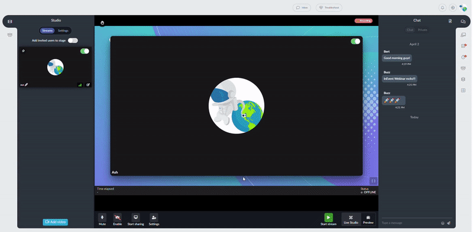Click the Add video button
This screenshot has height=232, width=473.
tap(55, 222)
